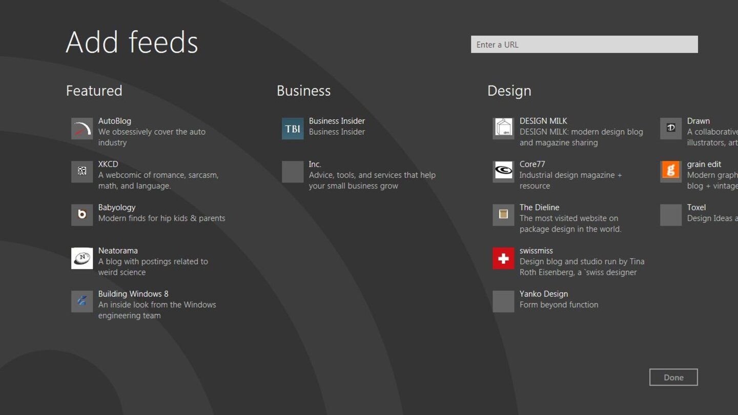738x415 pixels.
Task: Click the Business section heading
Action: (304, 91)
